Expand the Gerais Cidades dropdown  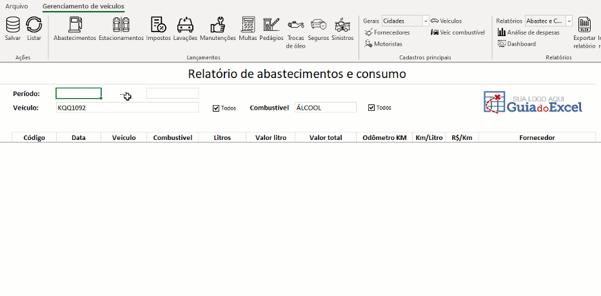[x=426, y=21]
